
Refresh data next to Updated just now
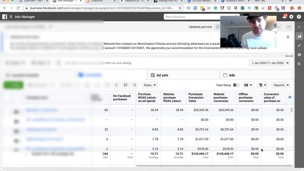coord(218,27)
